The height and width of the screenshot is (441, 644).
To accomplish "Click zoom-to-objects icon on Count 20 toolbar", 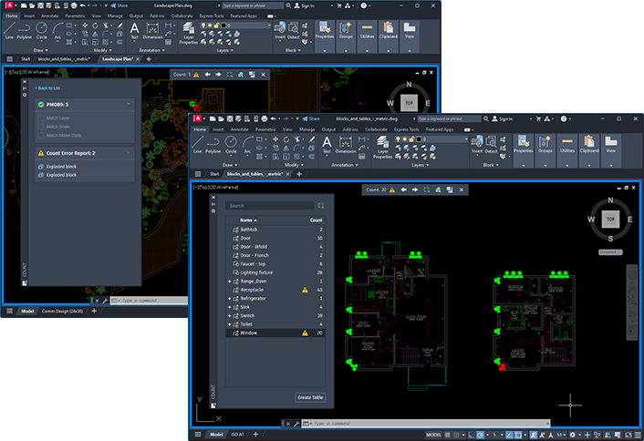I will [x=427, y=190].
